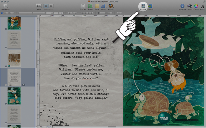This screenshot has width=206, height=128.
Task: Toggle bold text formatting
Action: click(70, 13)
